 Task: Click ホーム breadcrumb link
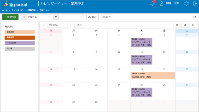click(x=5, y=10)
